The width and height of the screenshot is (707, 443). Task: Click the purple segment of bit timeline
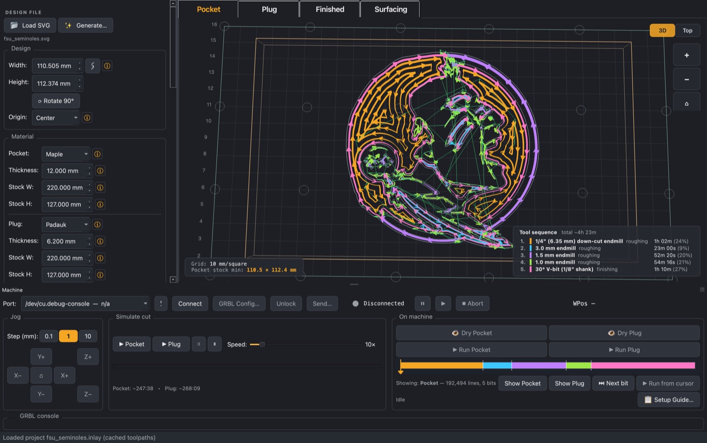point(538,365)
